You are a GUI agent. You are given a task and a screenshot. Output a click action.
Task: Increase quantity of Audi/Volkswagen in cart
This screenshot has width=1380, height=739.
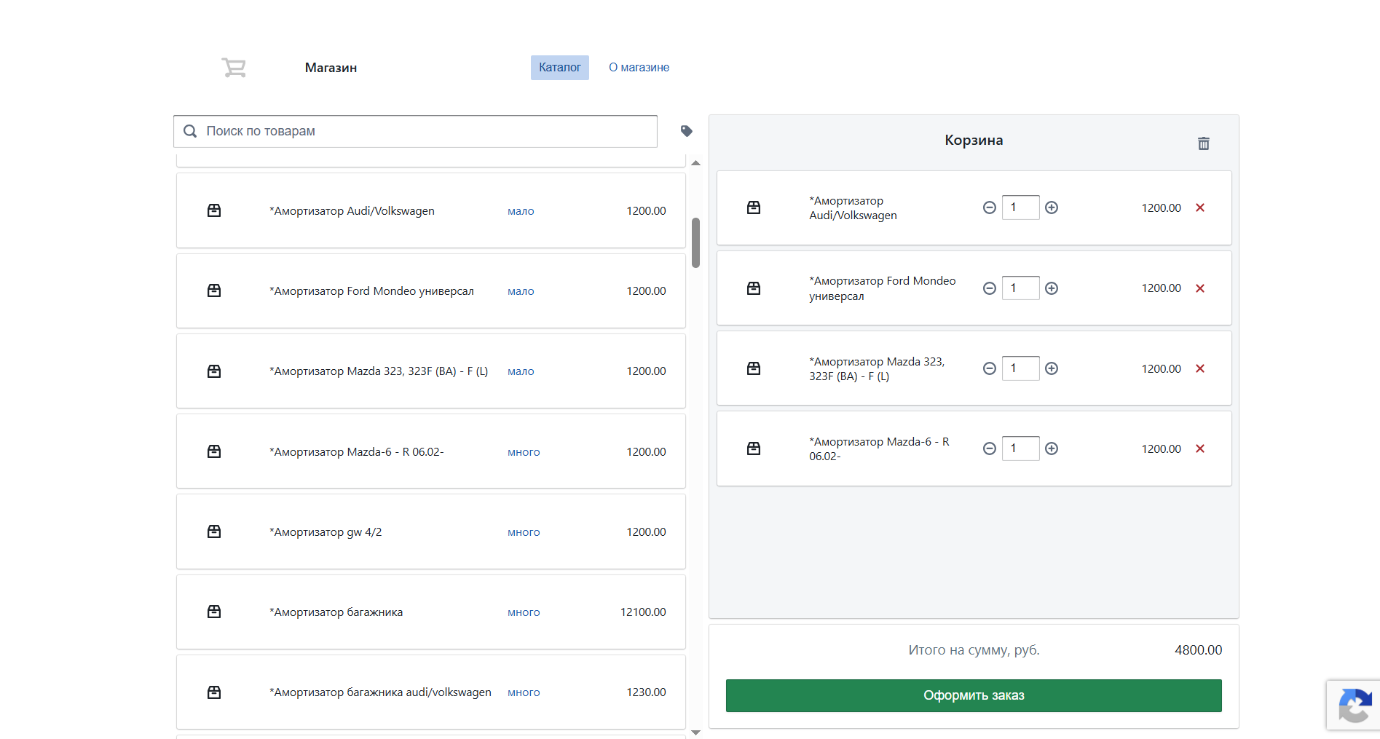[1052, 208]
